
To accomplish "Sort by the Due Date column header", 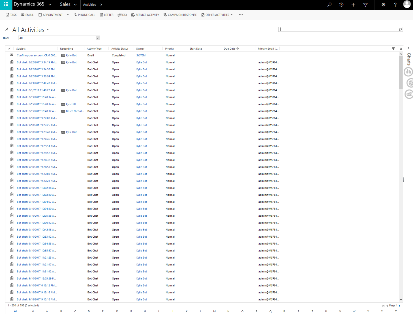I will click(x=231, y=49).
